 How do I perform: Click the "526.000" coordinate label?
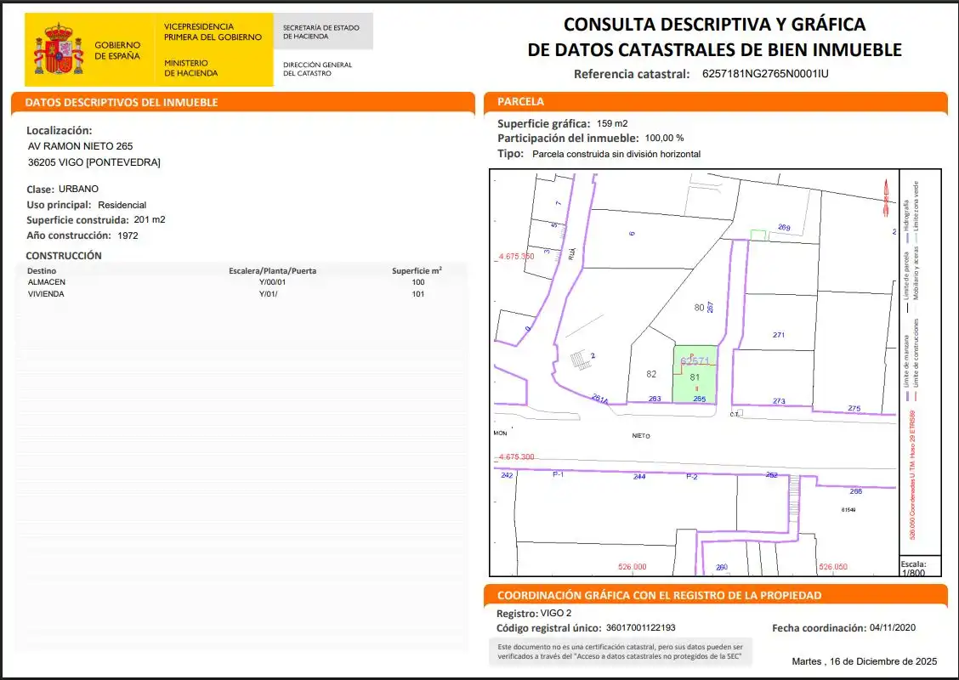(x=633, y=567)
